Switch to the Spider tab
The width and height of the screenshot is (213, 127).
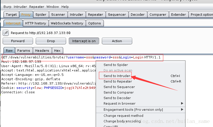point(41,15)
